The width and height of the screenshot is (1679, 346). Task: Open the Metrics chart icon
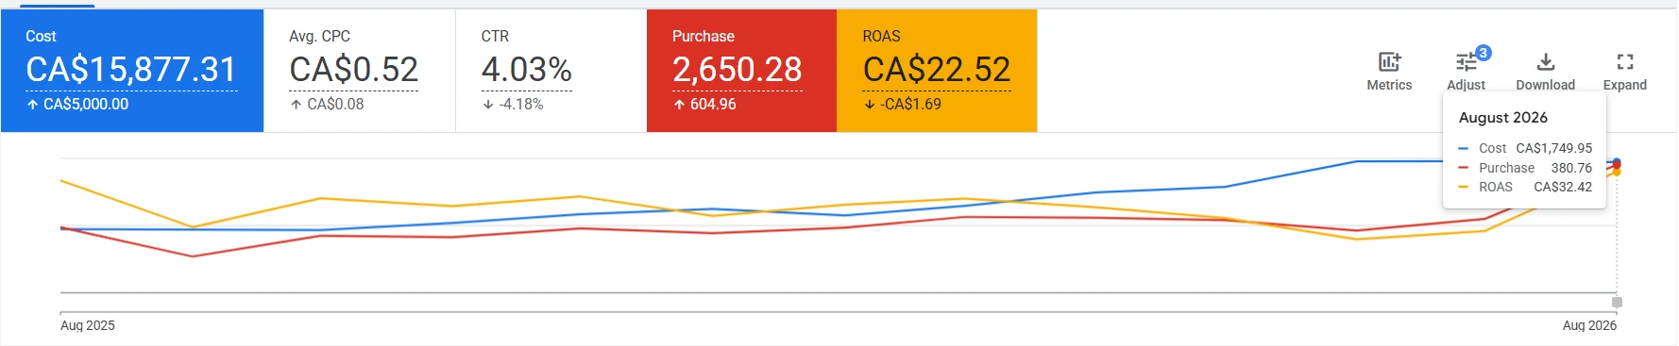point(1389,62)
